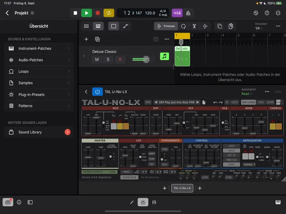Toggle the Chorus I button
The image size is (286, 214).
[x=272, y=126]
